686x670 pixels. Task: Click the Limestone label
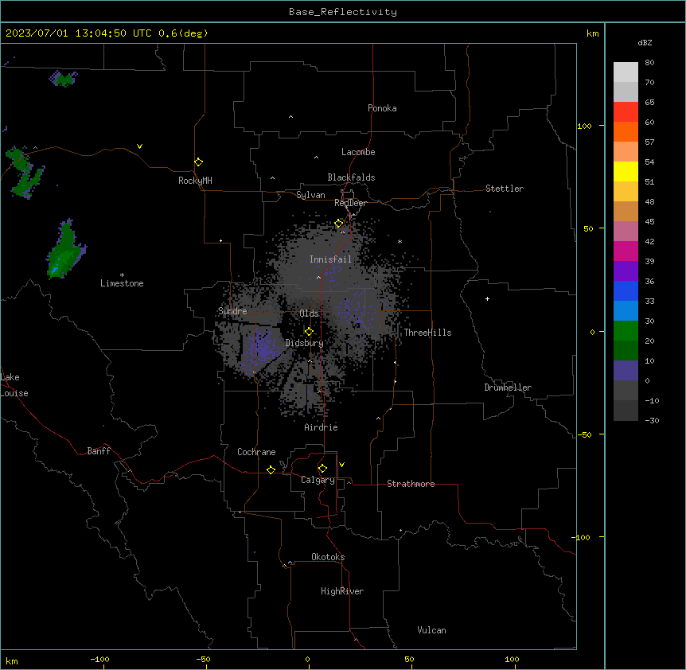122,283
